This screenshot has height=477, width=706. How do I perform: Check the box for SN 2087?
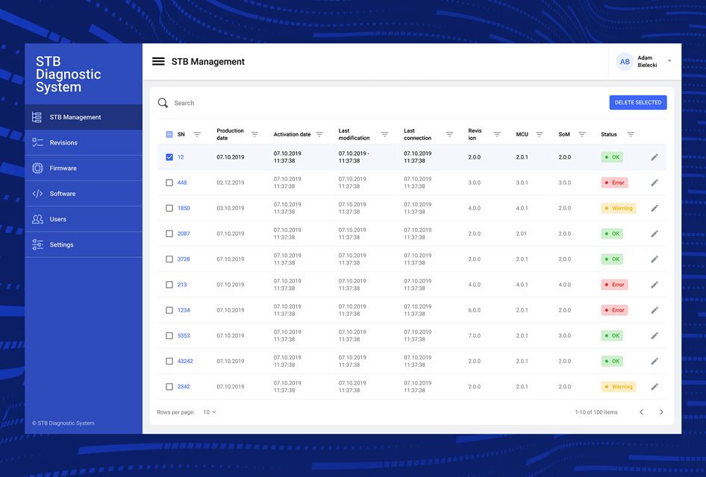point(169,234)
